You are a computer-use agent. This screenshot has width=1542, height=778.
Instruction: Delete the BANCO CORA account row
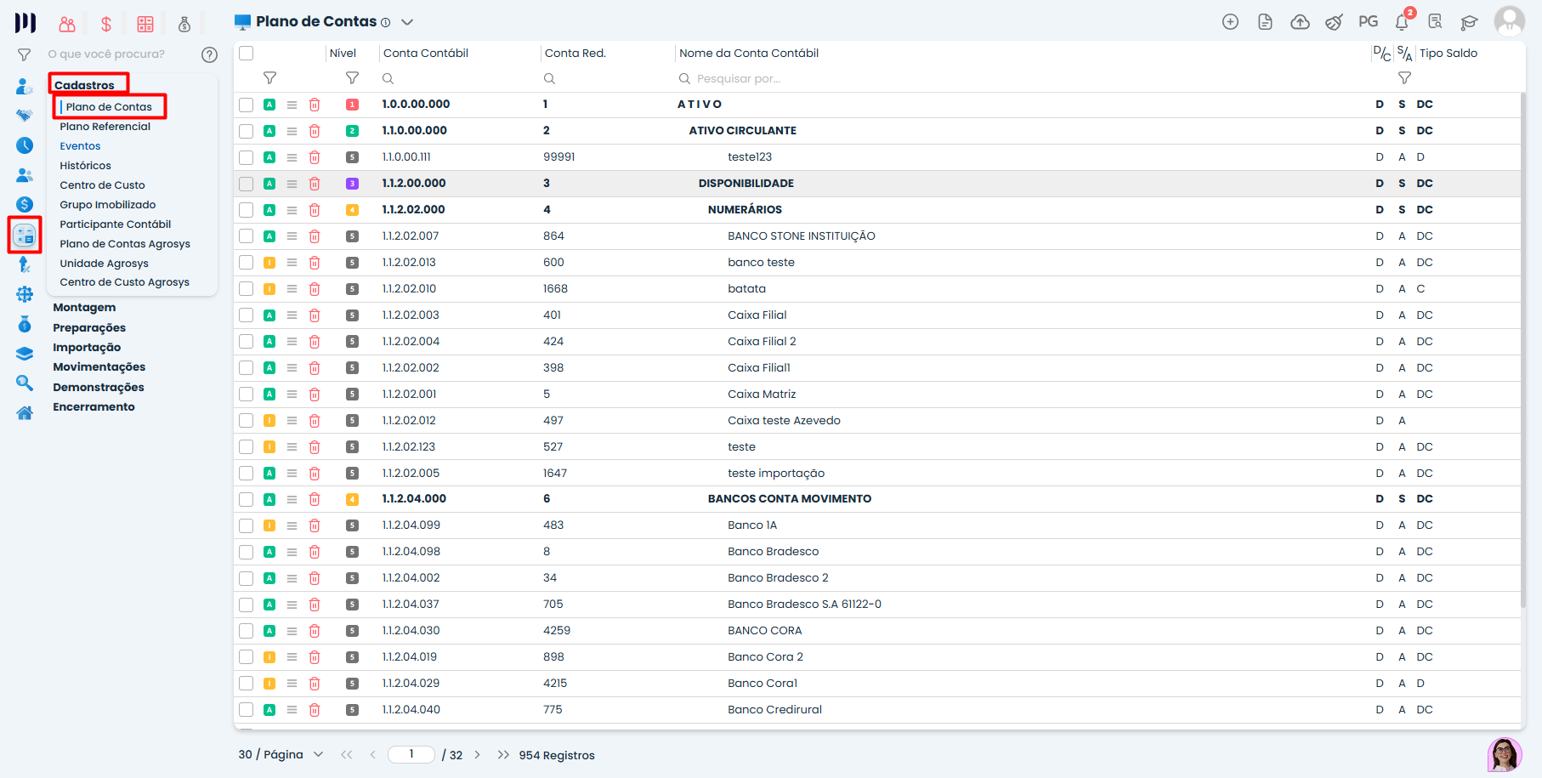click(315, 631)
